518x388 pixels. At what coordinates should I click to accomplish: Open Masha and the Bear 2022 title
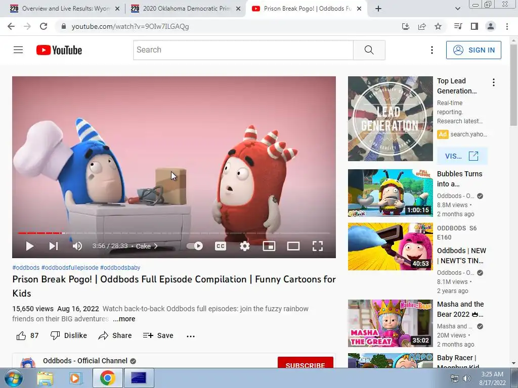(x=460, y=309)
